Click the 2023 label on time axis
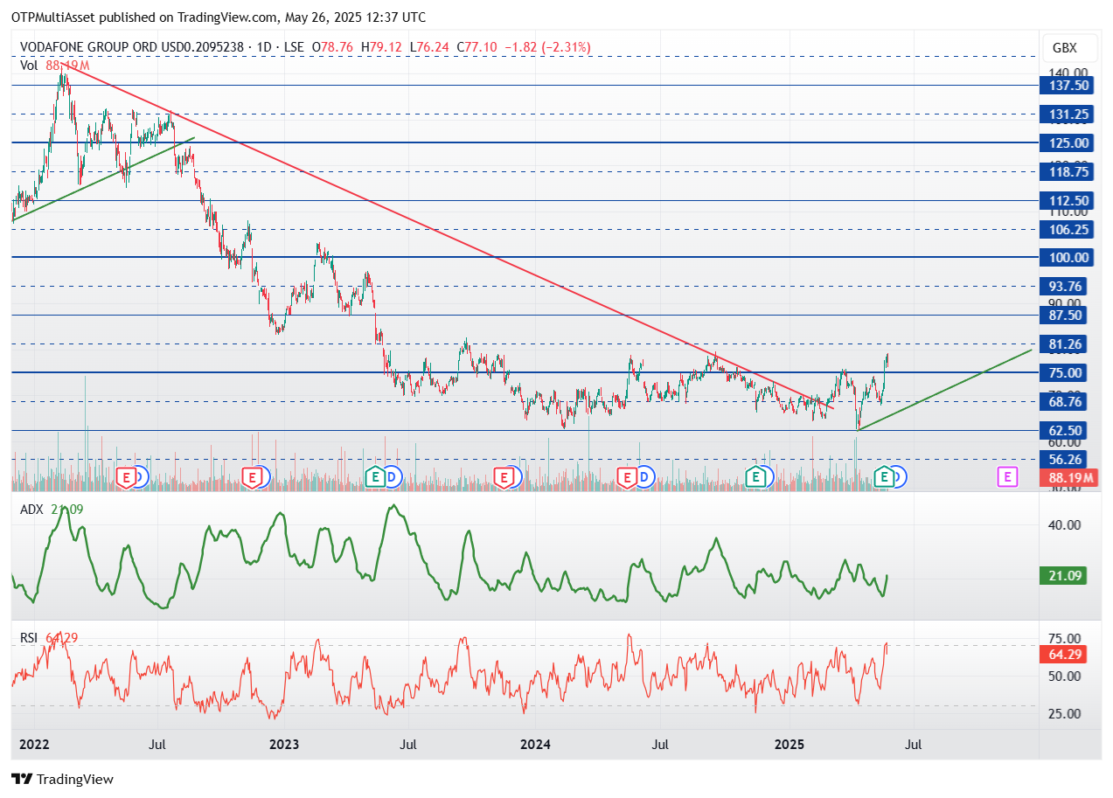Image resolution: width=1113 pixels, height=798 pixels. click(x=284, y=745)
